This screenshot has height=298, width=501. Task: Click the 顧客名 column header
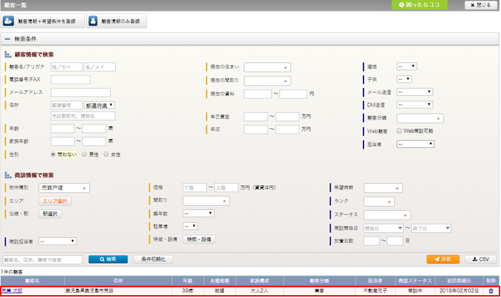[32, 281]
